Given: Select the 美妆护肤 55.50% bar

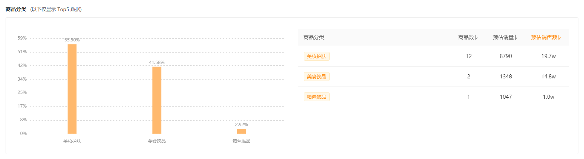Looking at the screenshot, I should point(72,89).
